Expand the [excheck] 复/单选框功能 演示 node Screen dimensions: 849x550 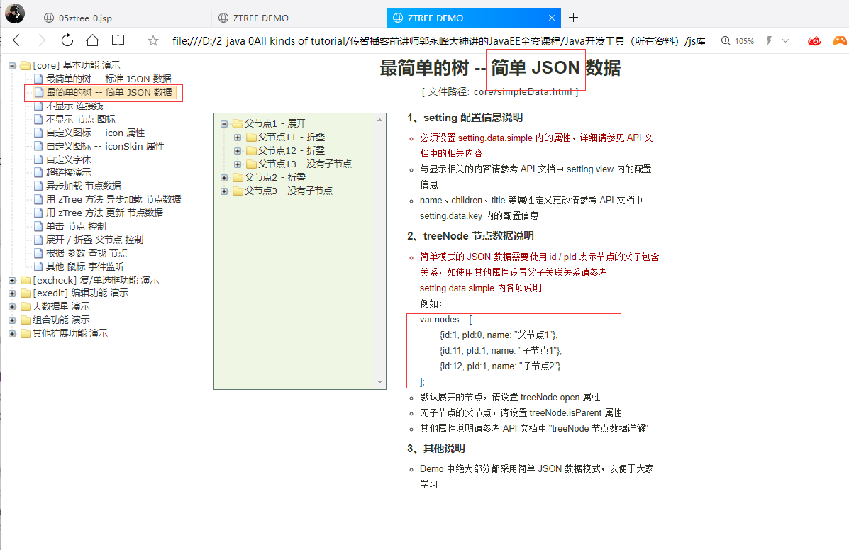[12, 280]
